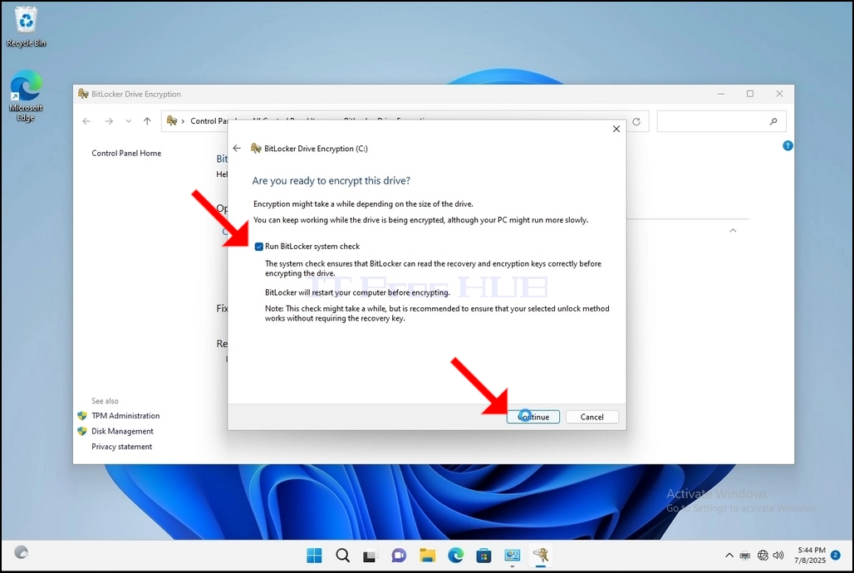Open Microsoft Store from taskbar

click(483, 555)
